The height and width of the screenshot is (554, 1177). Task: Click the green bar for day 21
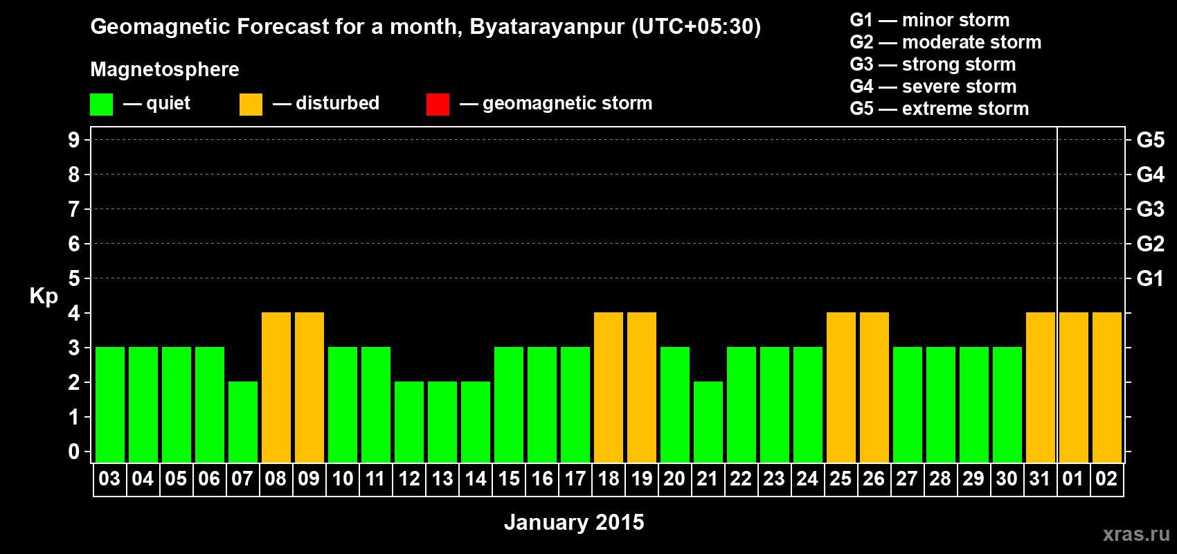(708, 422)
